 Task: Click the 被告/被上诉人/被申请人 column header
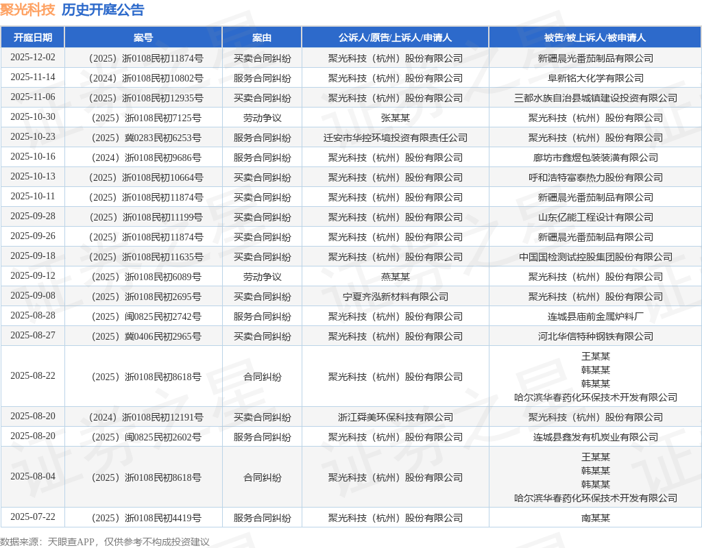pyautogui.click(x=596, y=38)
